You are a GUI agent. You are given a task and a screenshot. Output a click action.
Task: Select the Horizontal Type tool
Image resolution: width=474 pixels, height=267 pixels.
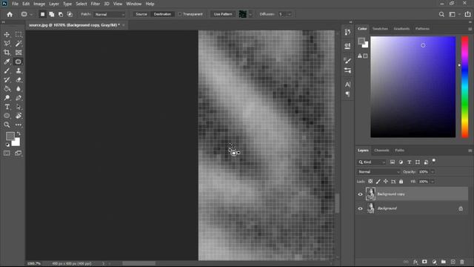point(7,107)
